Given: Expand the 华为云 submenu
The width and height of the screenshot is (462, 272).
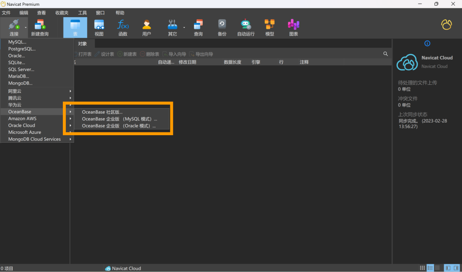Looking at the screenshot, I should click(37, 105).
